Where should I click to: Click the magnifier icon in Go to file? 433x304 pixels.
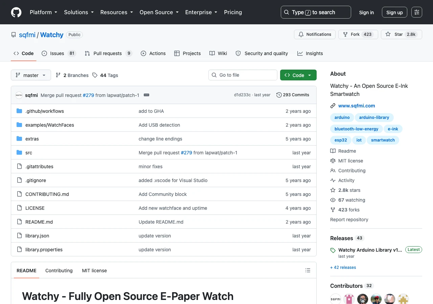coord(214,75)
